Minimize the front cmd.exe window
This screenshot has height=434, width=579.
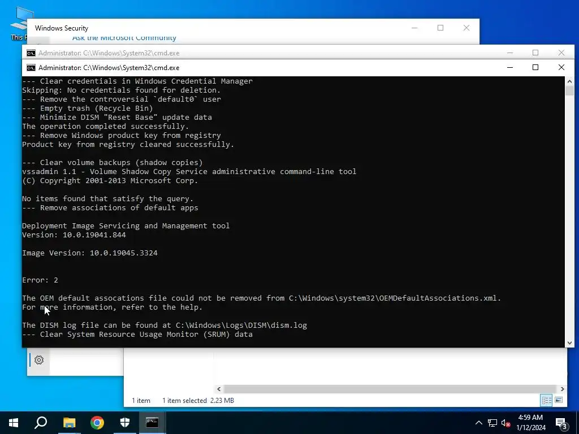click(x=510, y=68)
